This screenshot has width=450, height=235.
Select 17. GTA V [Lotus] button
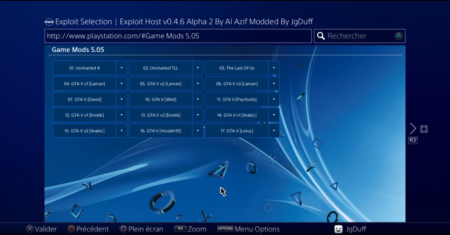click(x=237, y=131)
